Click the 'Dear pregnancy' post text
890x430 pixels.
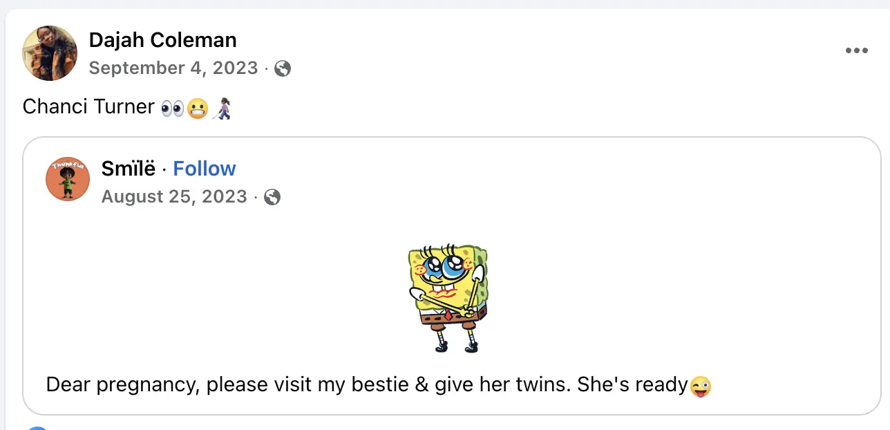click(368, 384)
